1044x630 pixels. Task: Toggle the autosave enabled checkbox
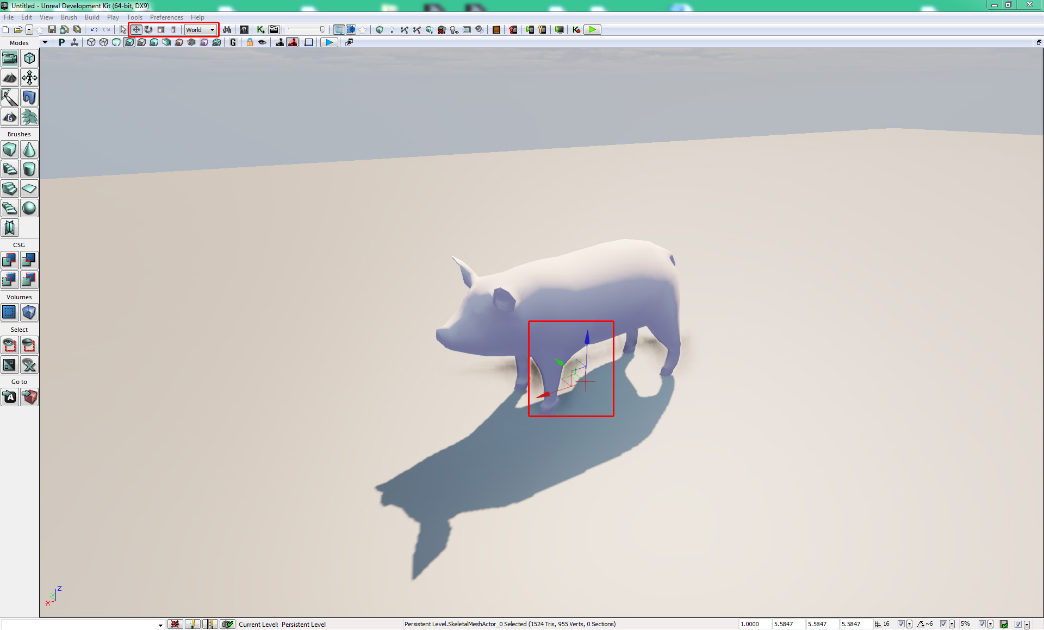click(x=1018, y=624)
